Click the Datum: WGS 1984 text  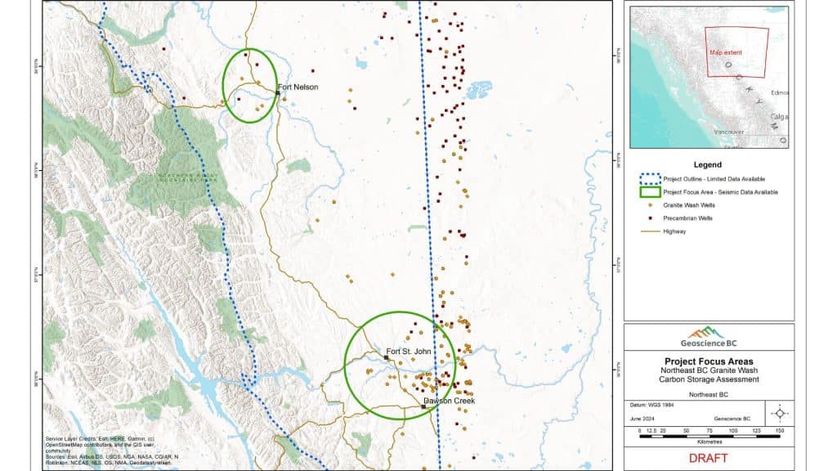652,403
